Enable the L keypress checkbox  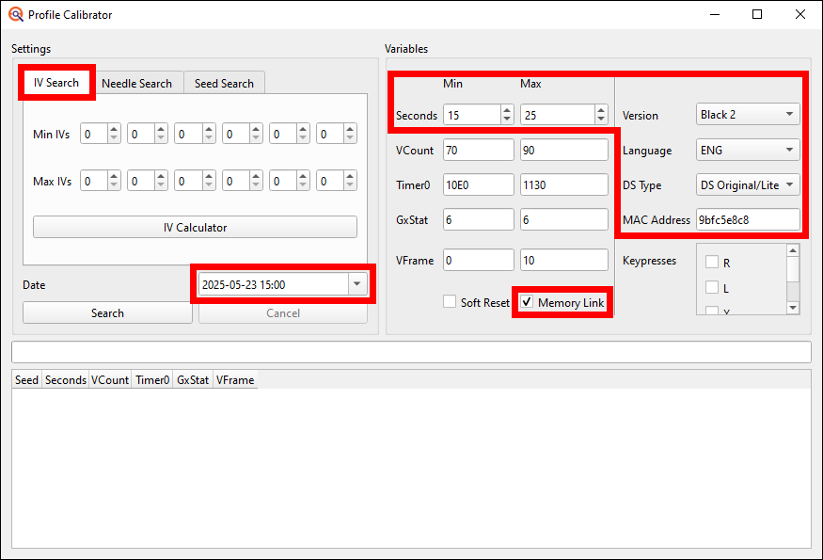[x=711, y=289]
